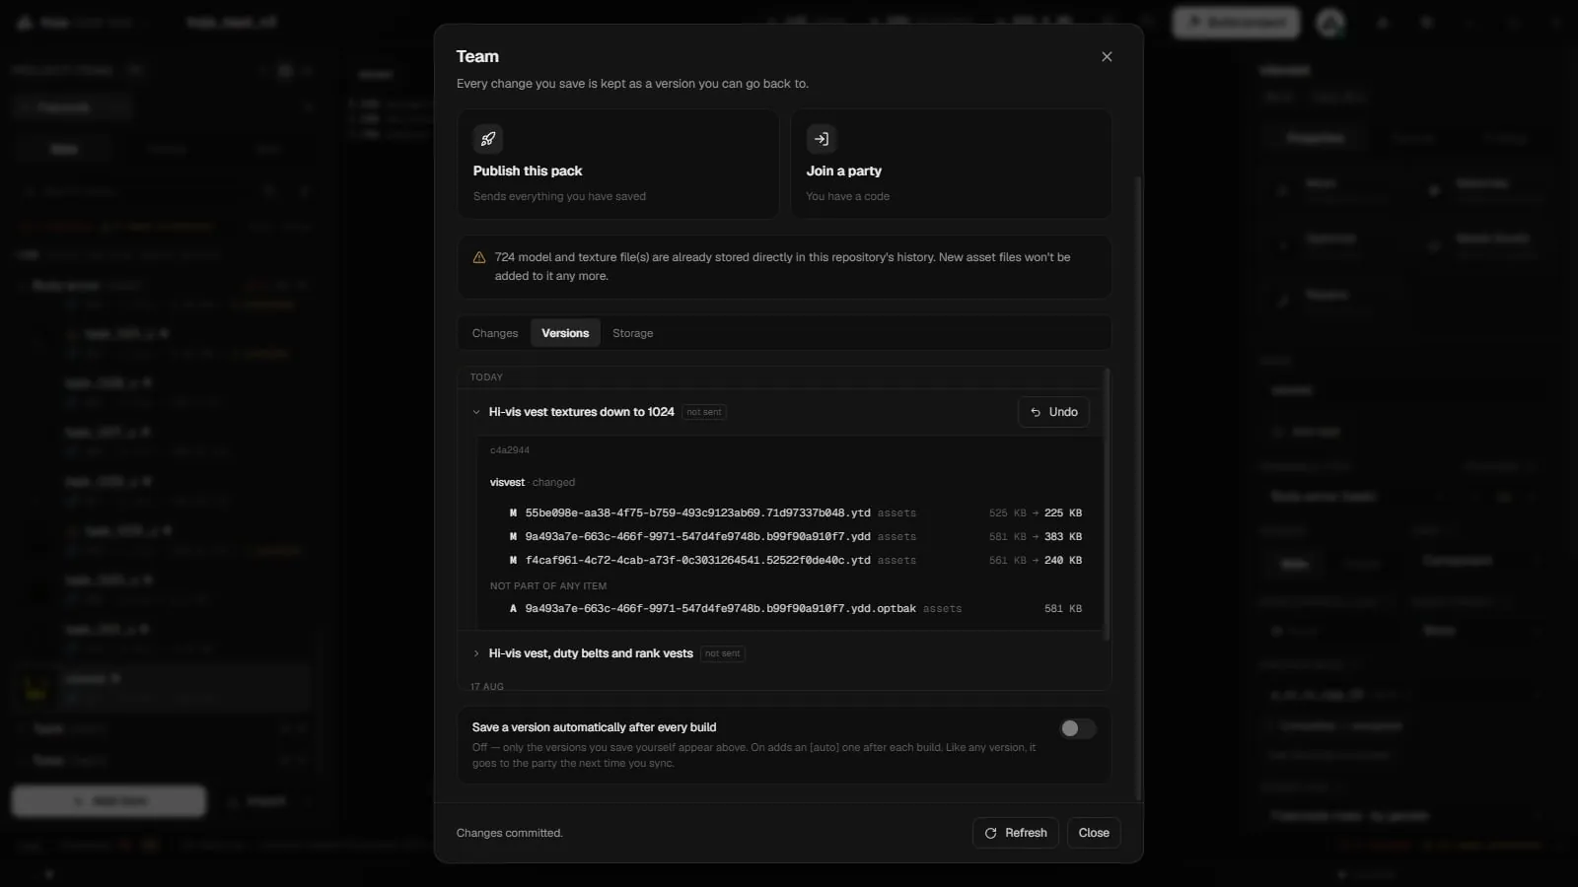
Task: Click the 240 KB new size value
Action: pos(1063,560)
